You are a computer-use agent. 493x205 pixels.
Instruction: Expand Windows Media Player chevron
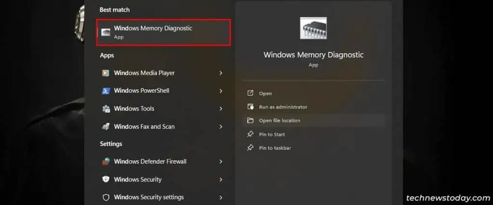pos(221,73)
